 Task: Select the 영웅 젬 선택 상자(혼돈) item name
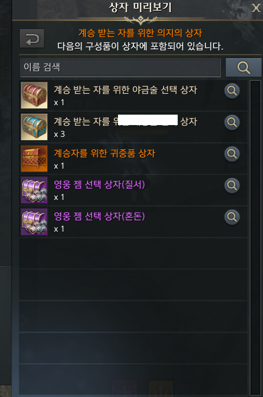click(100, 217)
